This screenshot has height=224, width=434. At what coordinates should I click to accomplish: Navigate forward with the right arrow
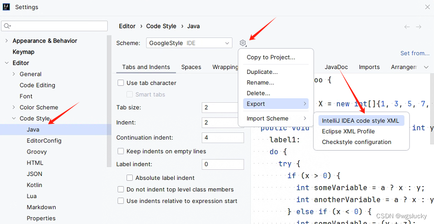tap(419, 27)
